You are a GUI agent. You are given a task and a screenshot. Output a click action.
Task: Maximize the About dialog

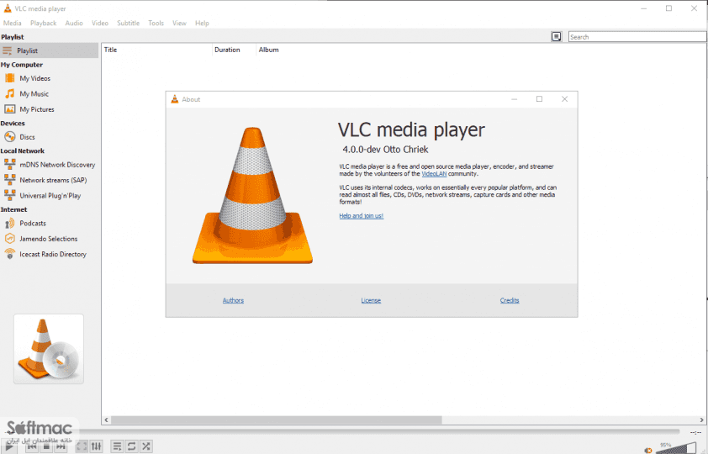click(x=539, y=99)
